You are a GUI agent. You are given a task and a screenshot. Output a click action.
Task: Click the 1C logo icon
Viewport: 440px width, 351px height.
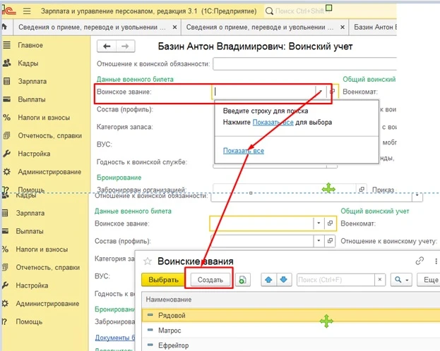pos(9,11)
